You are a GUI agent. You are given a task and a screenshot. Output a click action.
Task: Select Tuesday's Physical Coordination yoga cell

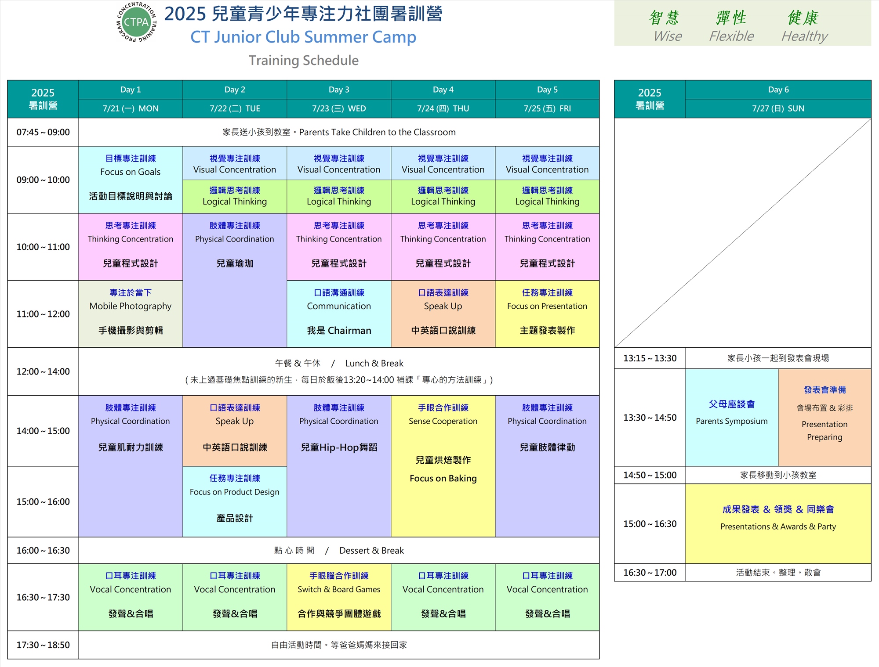[x=235, y=280]
